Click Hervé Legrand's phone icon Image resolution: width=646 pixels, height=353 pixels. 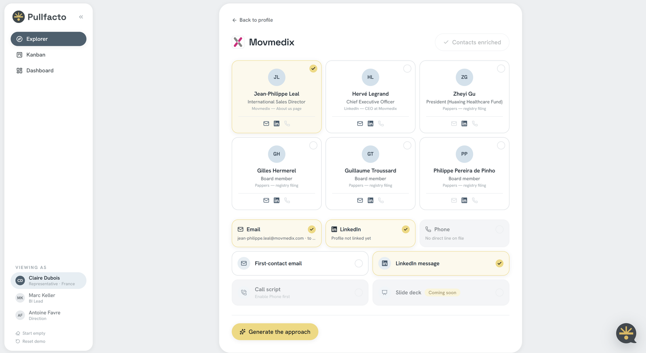pyautogui.click(x=381, y=124)
